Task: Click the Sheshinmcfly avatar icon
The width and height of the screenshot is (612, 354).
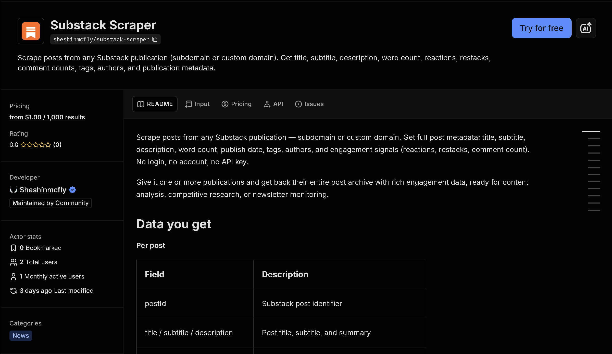Action: coord(13,189)
